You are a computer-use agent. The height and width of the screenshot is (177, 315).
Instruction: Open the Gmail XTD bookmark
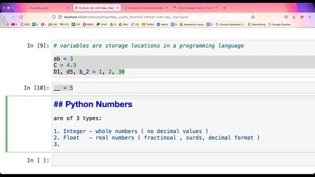pyautogui.click(x=64, y=25)
